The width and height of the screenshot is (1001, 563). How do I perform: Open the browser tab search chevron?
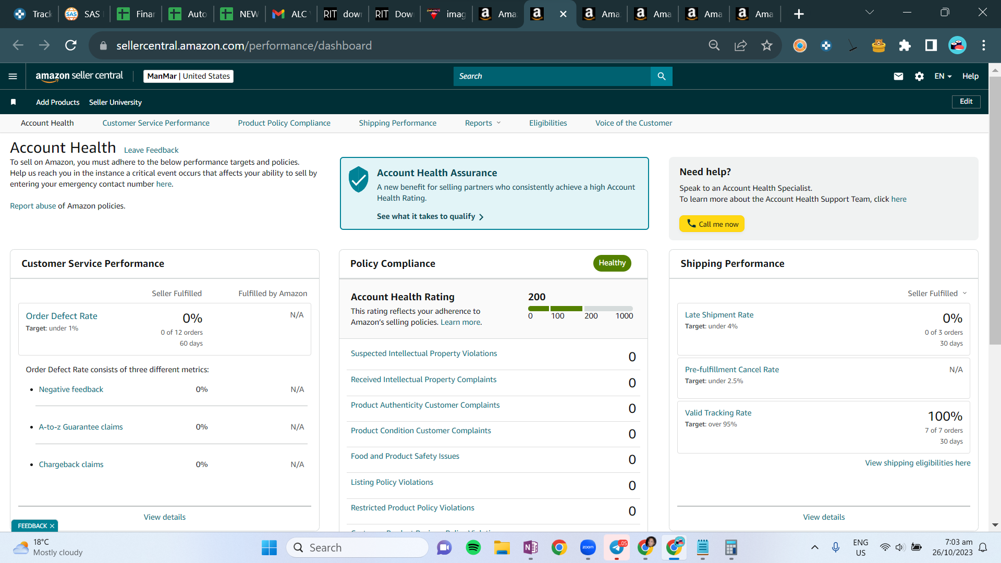tap(870, 13)
